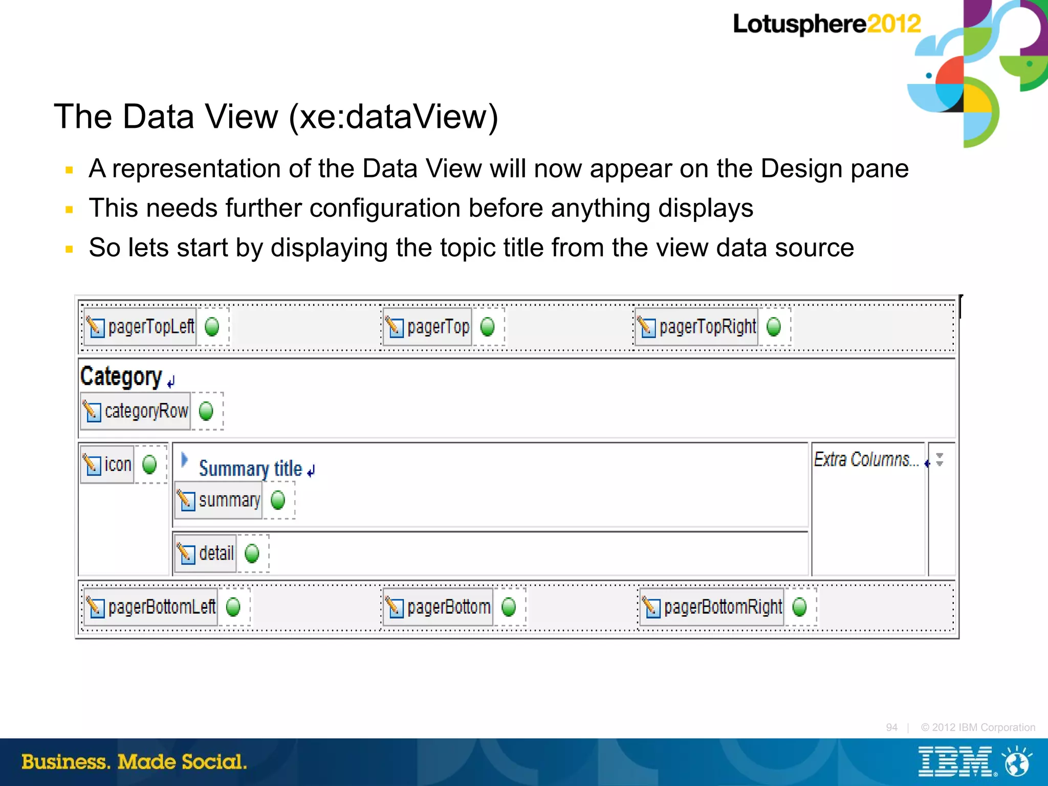The width and height of the screenshot is (1048, 786).
Task: Expand the Summary title twistie arrow
Action: (x=185, y=460)
